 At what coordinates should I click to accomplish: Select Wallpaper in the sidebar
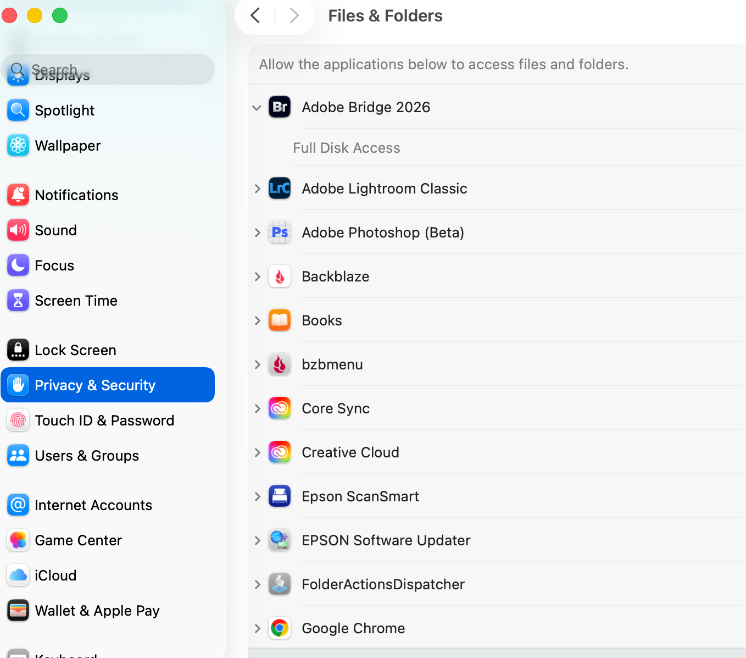68,146
